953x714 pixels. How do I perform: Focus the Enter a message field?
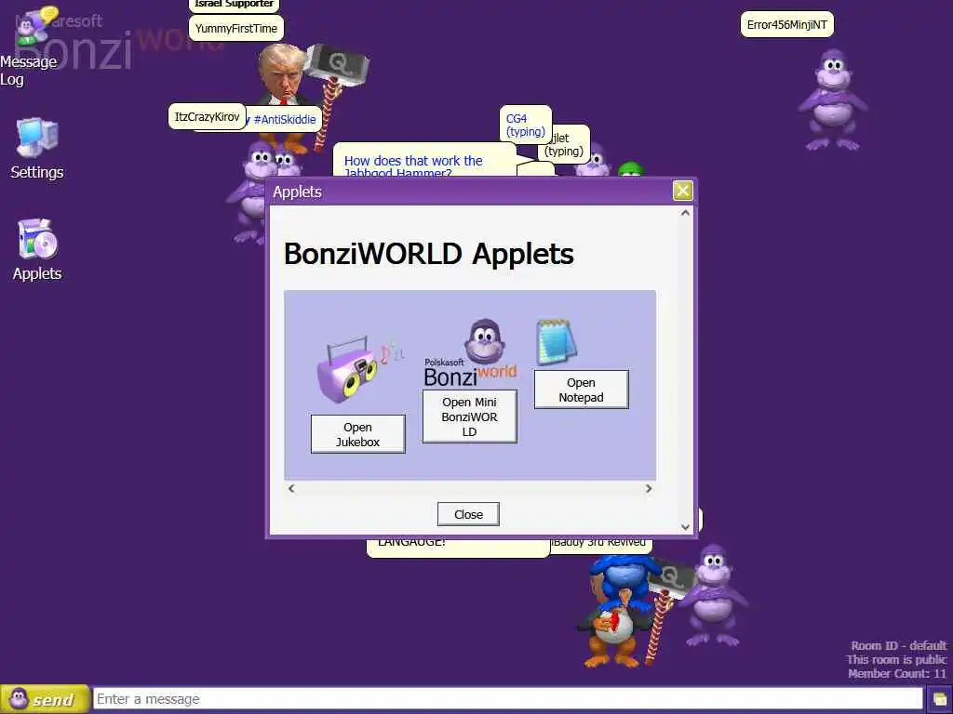pyautogui.click(x=507, y=699)
